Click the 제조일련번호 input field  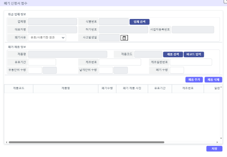[x=191, y=62]
